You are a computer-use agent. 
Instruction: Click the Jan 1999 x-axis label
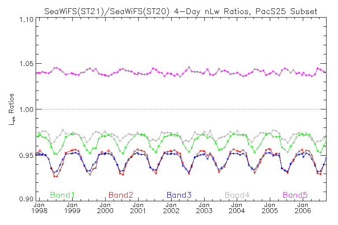[x=72, y=208]
